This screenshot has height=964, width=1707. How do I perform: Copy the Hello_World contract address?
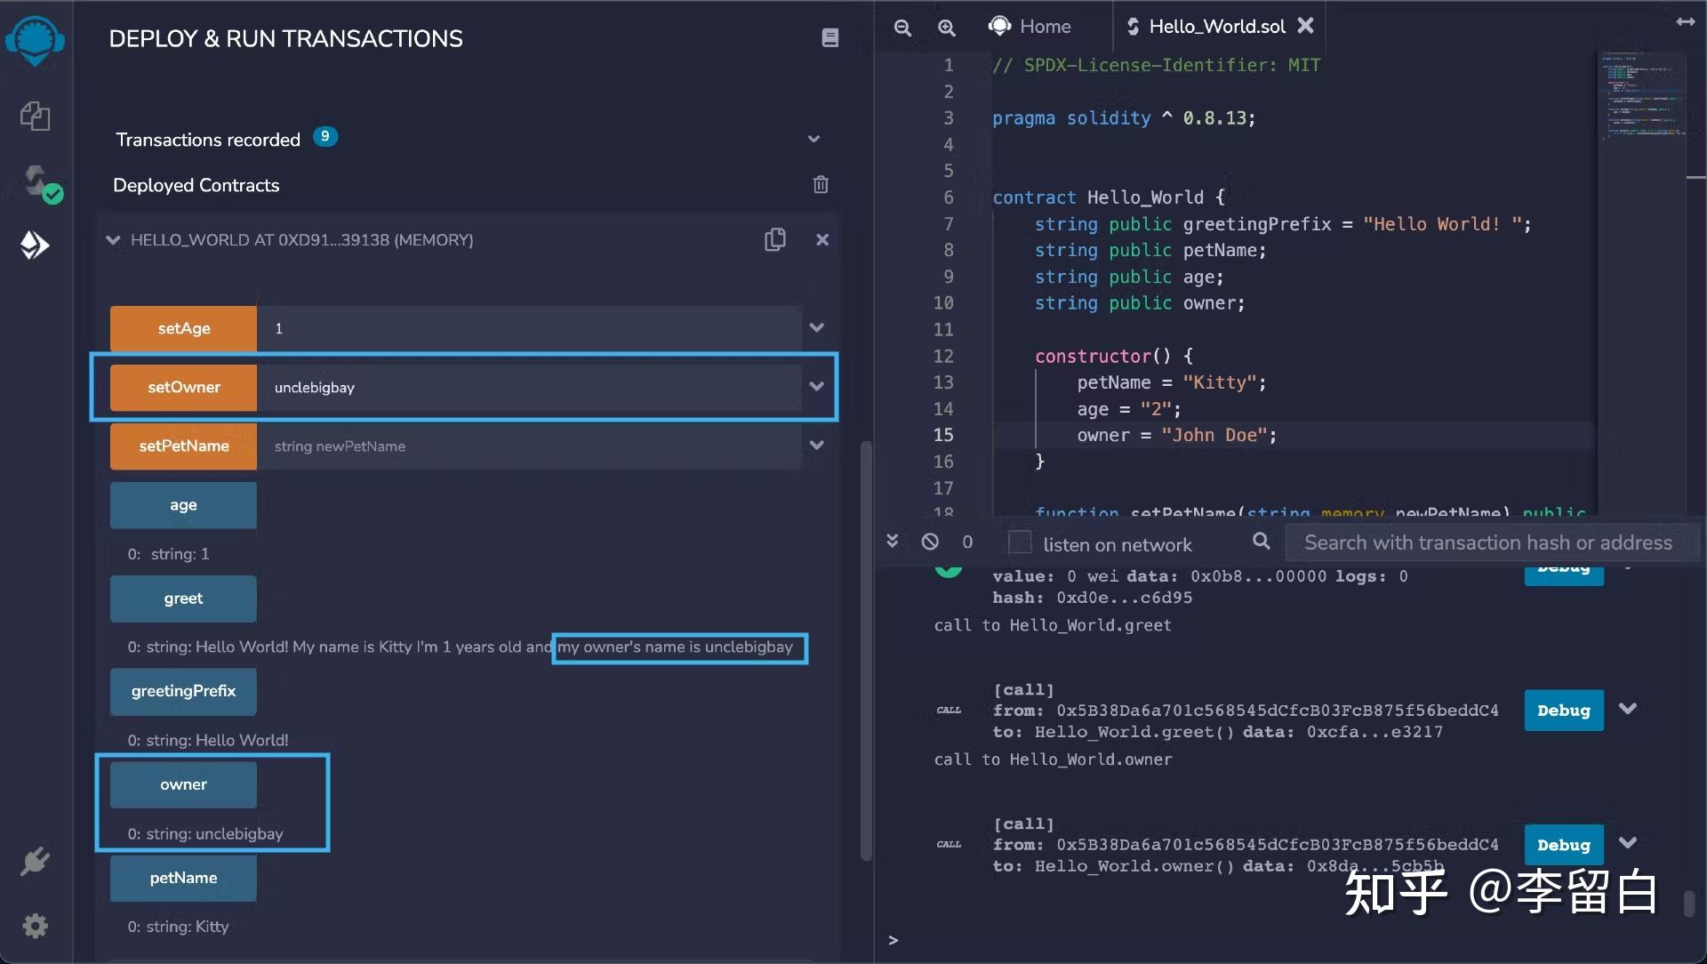[775, 240]
